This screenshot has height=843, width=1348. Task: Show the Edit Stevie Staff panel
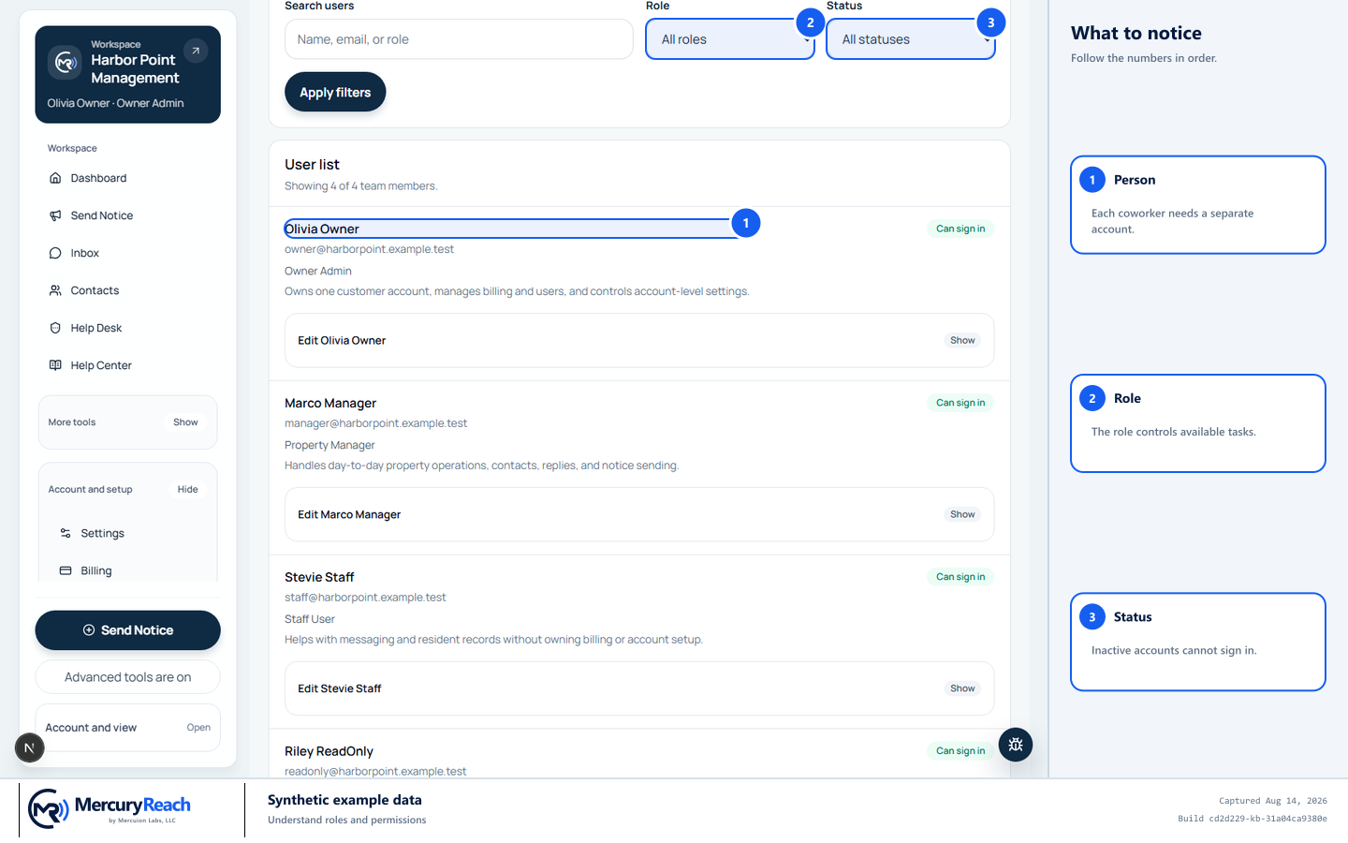(x=962, y=688)
